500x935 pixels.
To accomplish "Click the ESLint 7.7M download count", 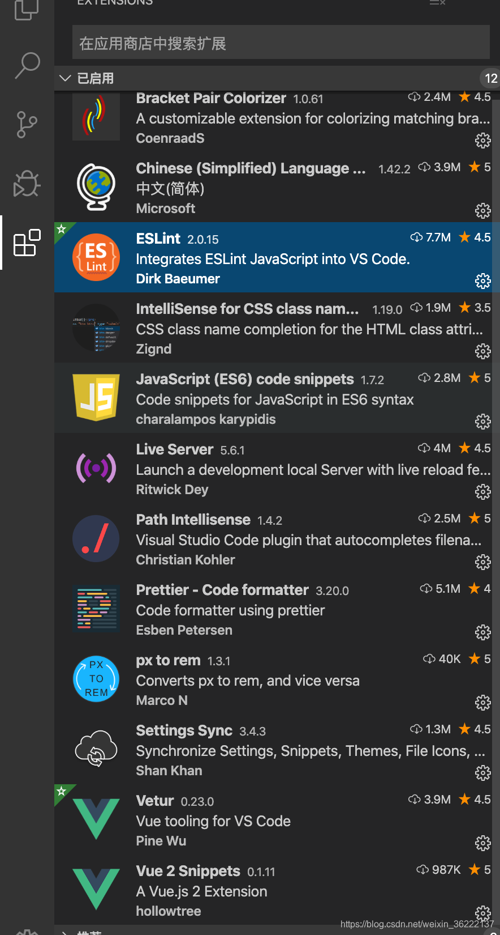I will tap(430, 237).
